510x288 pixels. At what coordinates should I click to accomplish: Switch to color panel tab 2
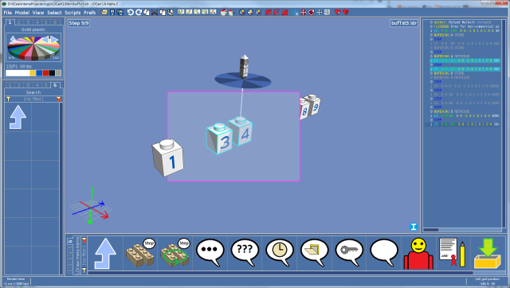(x=19, y=22)
